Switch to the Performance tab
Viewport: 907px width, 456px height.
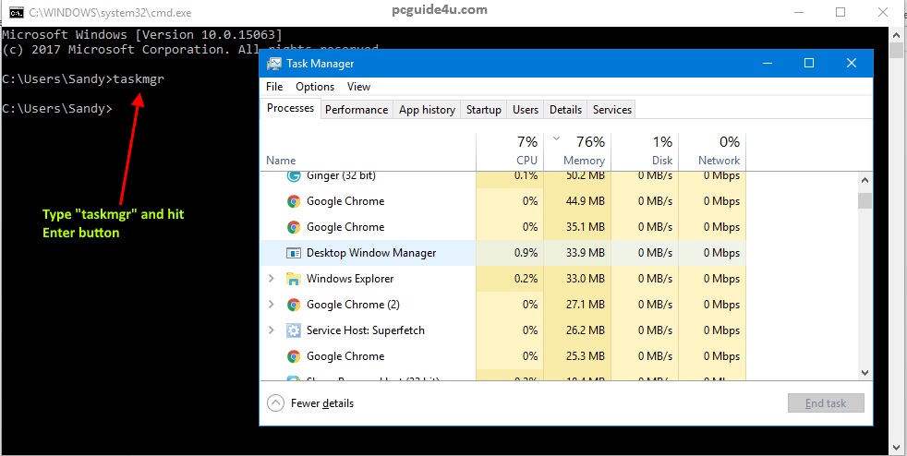click(x=357, y=110)
